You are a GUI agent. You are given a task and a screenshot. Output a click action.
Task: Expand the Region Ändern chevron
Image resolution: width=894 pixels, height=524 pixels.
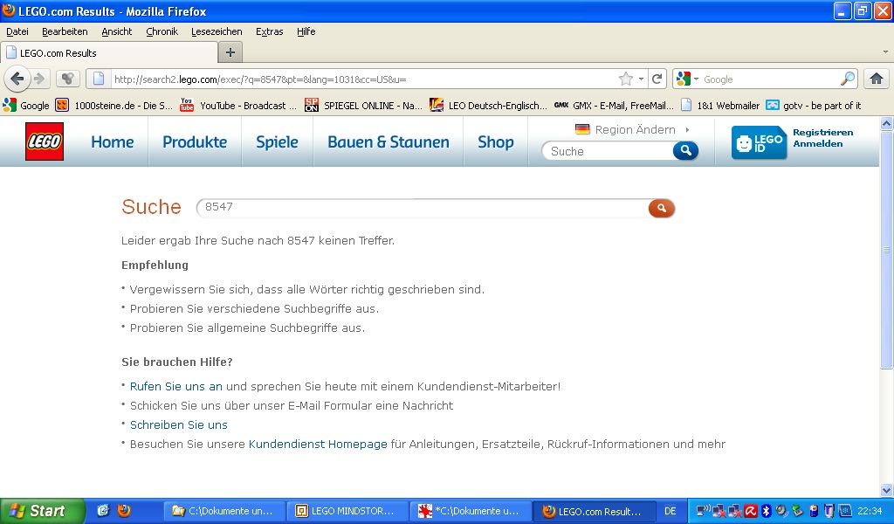click(x=685, y=128)
